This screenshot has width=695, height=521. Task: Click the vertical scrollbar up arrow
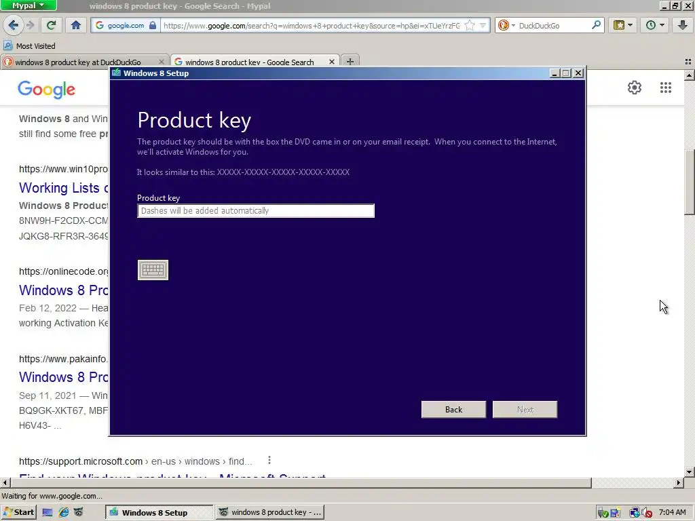[690, 75]
